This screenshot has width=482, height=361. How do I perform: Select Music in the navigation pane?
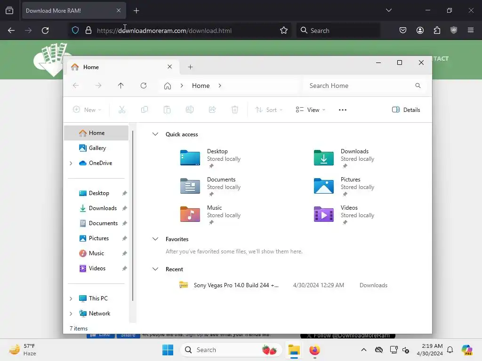(96, 253)
